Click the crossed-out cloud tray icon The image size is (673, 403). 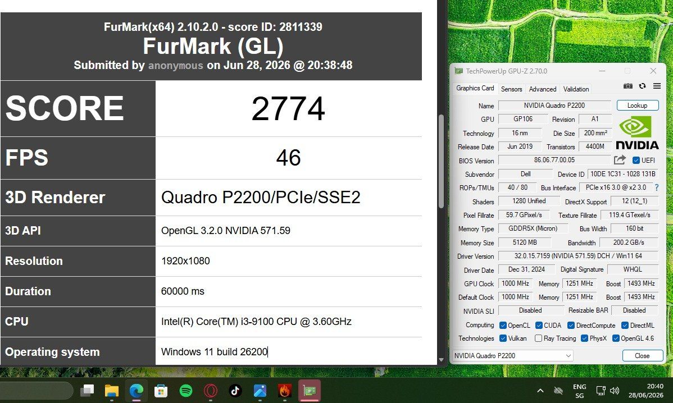(x=558, y=391)
